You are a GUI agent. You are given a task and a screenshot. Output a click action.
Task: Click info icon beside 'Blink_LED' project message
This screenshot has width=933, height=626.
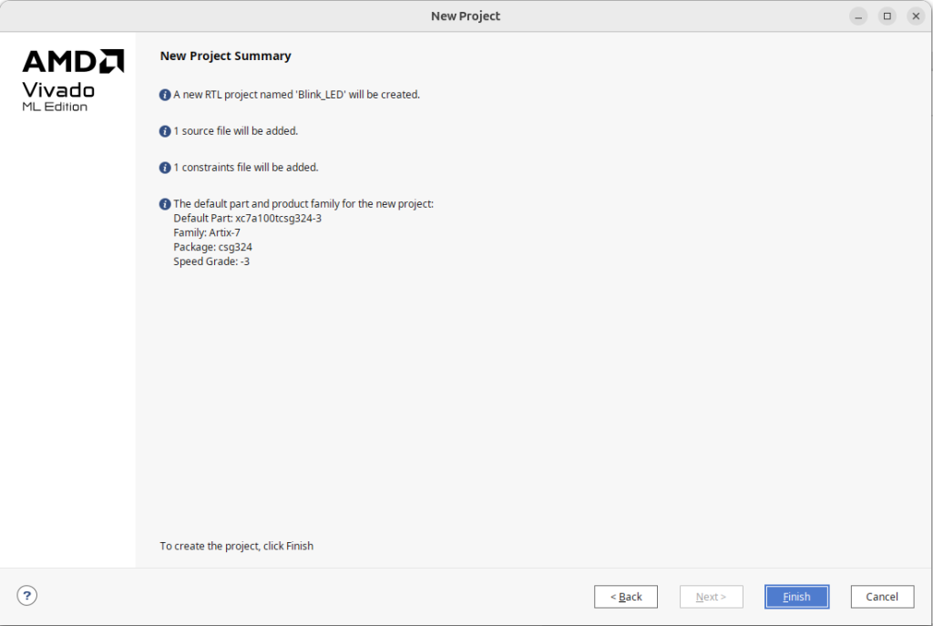click(x=165, y=95)
